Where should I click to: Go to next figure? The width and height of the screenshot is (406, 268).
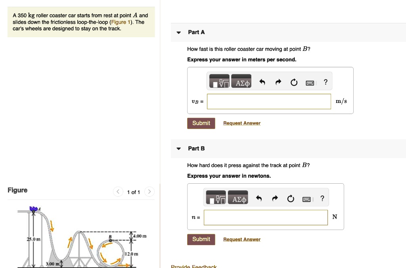click(x=149, y=192)
